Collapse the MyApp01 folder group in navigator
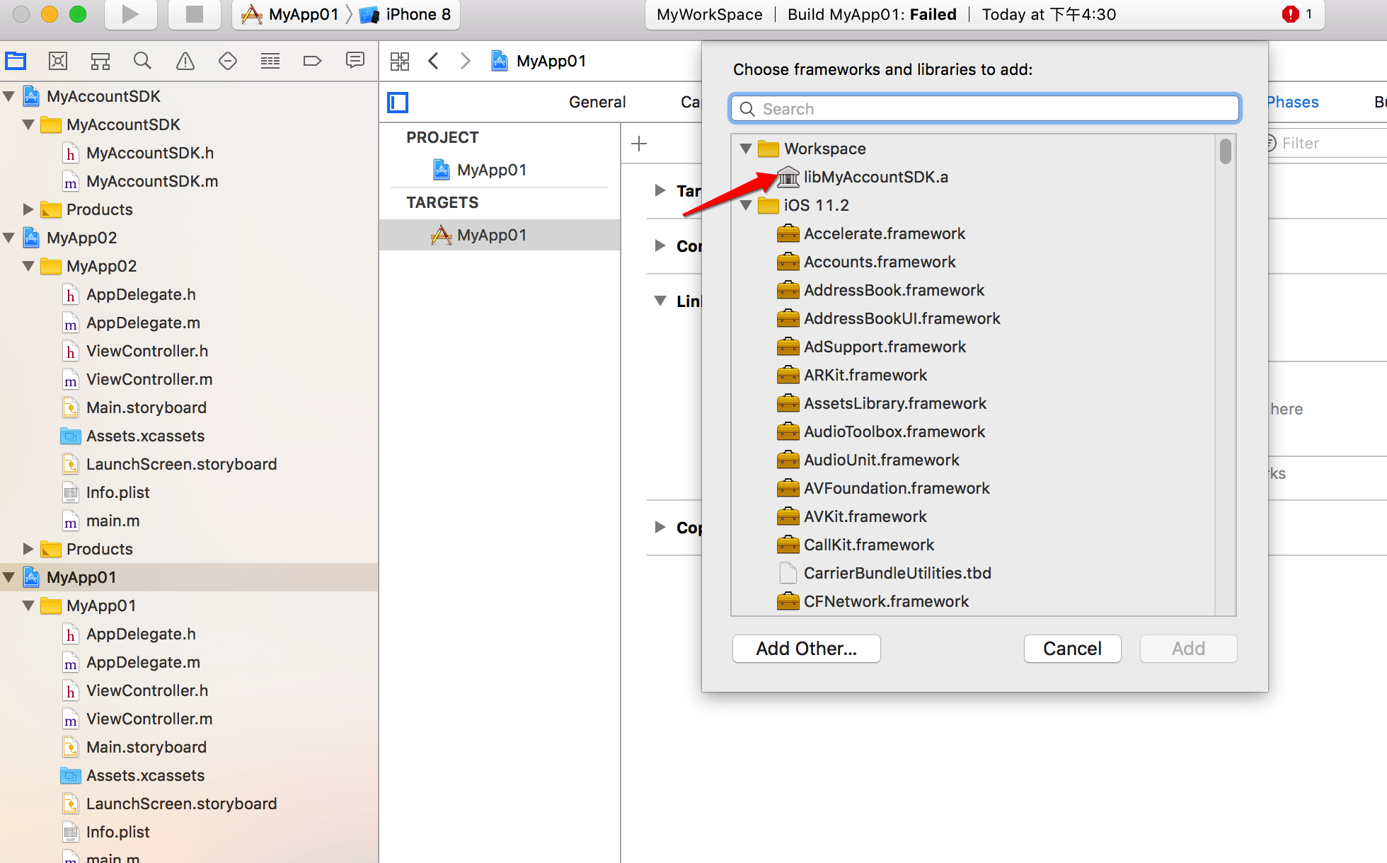1387x863 pixels. (28, 606)
